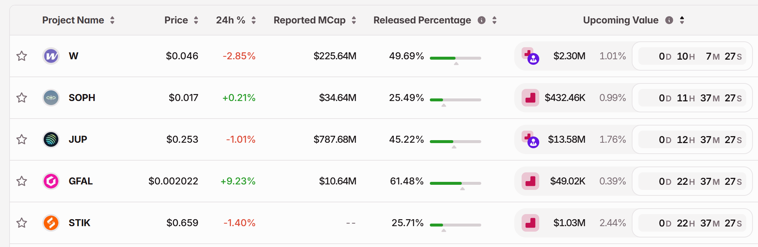Open the JUP project name link

tap(78, 140)
